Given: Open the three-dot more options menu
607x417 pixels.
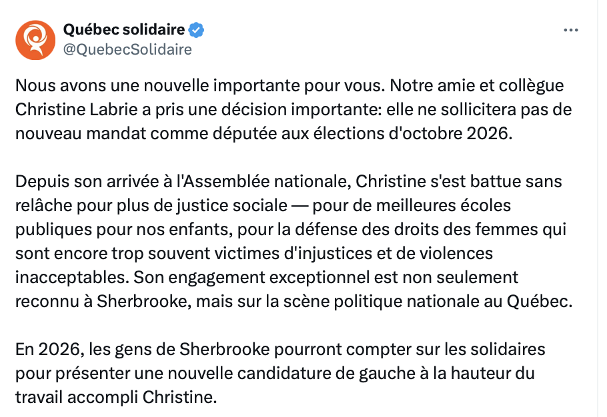Looking at the screenshot, I should pyautogui.click(x=570, y=30).
